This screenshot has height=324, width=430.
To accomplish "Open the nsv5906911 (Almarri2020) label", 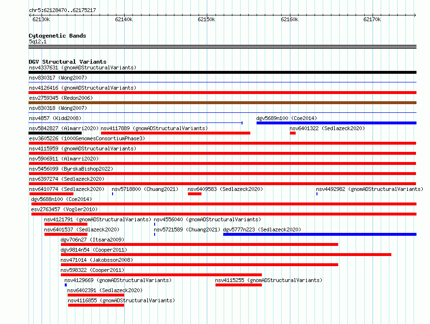I will [64, 159].
